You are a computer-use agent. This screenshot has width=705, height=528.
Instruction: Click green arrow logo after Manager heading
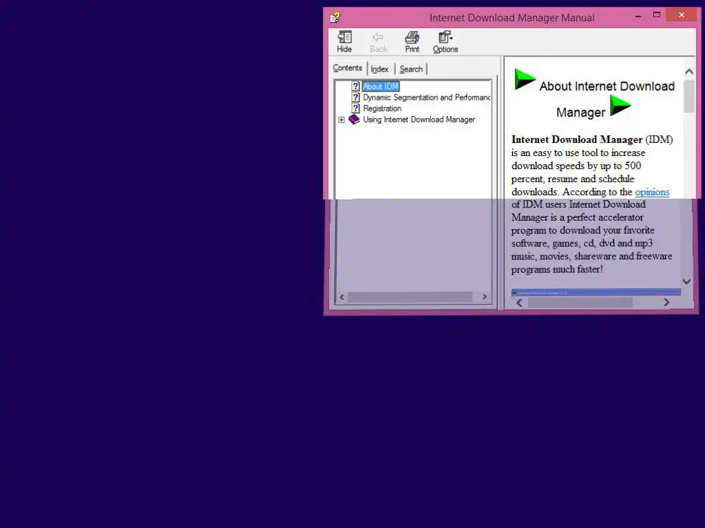tap(620, 106)
